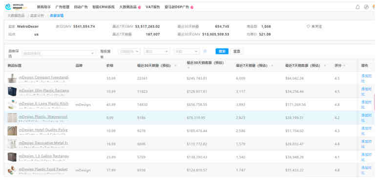Open the VAT report menu item
Image resolution: width=382 pixels, height=189 pixels.
click(x=153, y=7)
